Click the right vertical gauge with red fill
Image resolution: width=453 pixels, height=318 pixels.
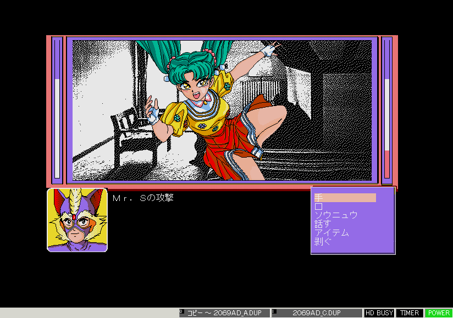386,110
